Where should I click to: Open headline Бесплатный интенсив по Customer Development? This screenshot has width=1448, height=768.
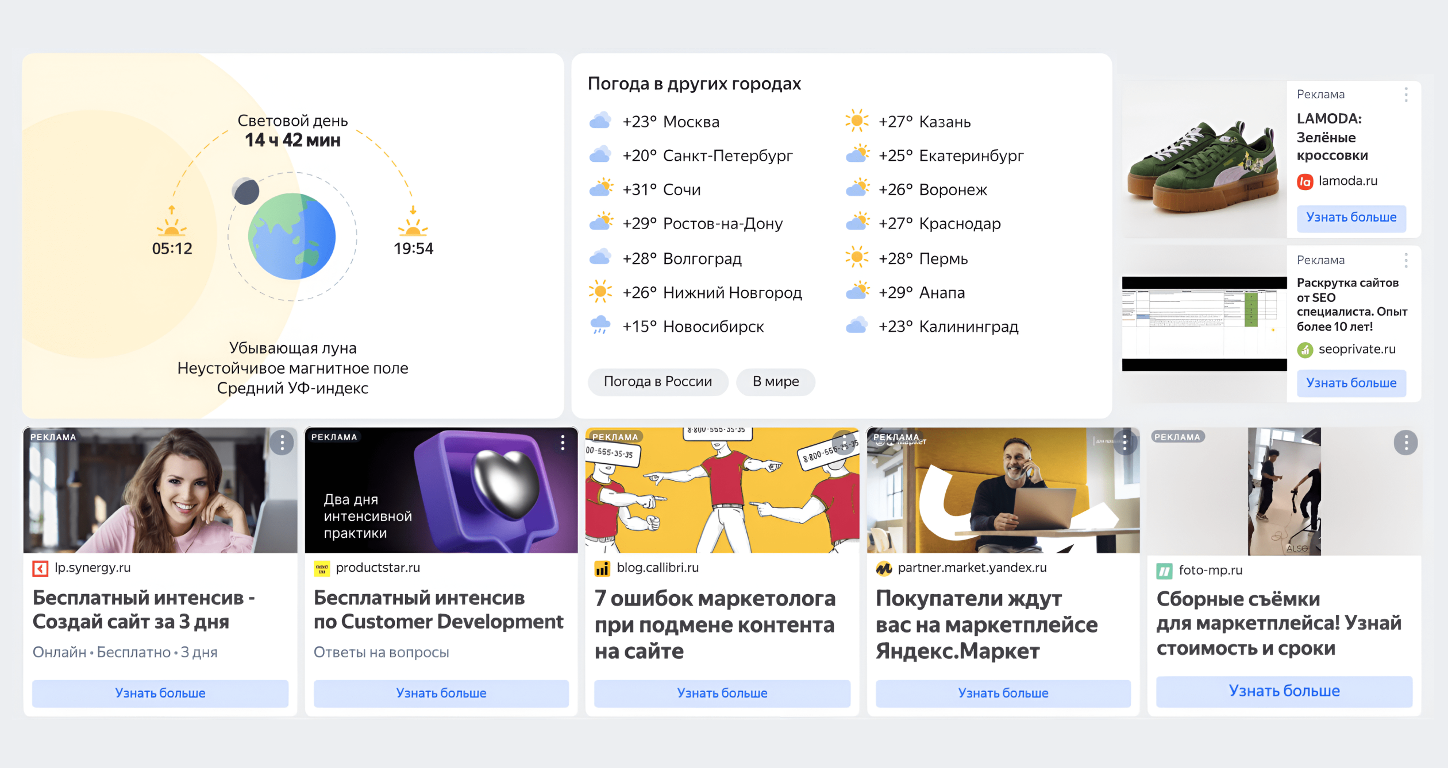438,610
